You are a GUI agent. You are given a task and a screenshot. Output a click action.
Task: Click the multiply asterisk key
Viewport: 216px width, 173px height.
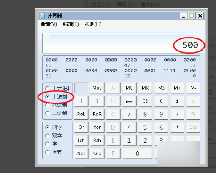(177, 127)
